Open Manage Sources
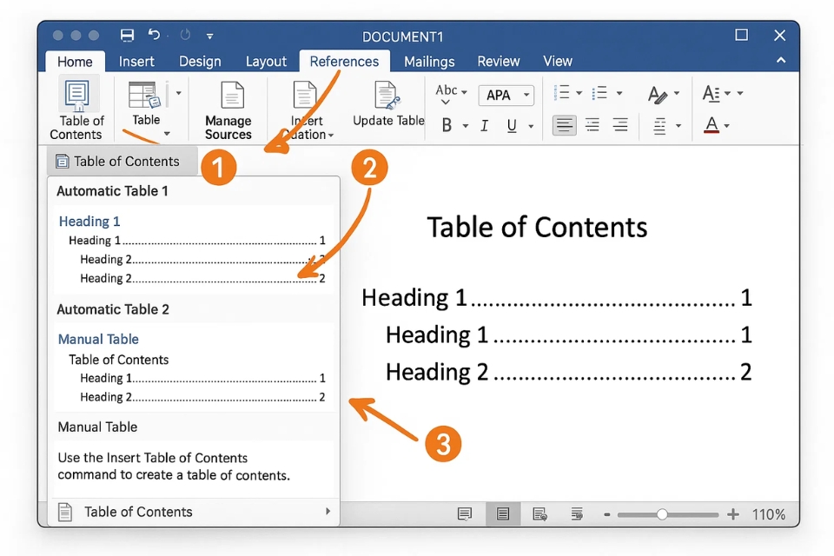Viewport: 834px width, 556px height. (228, 106)
